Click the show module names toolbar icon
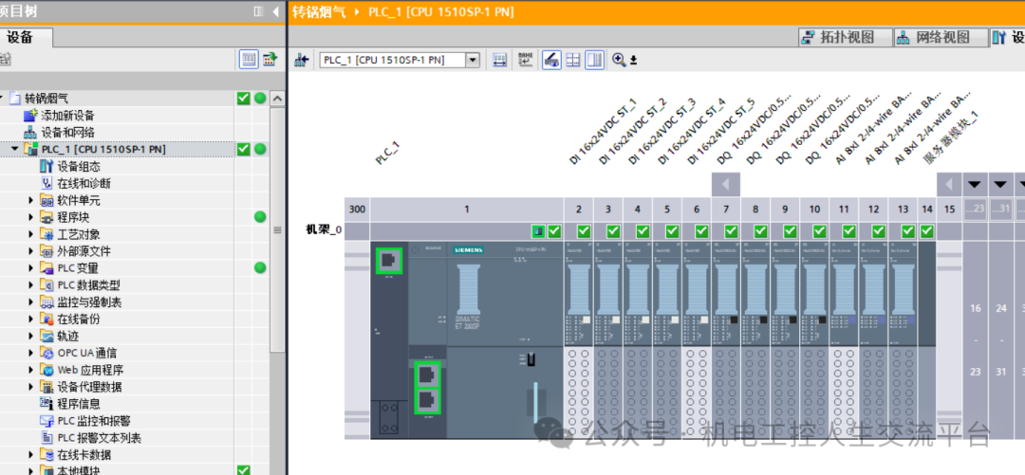The height and width of the screenshot is (475, 1025). coord(525,60)
